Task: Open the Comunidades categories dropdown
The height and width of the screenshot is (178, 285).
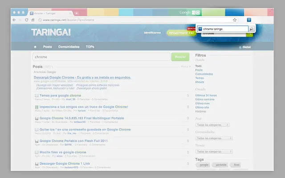Action: pos(214,138)
